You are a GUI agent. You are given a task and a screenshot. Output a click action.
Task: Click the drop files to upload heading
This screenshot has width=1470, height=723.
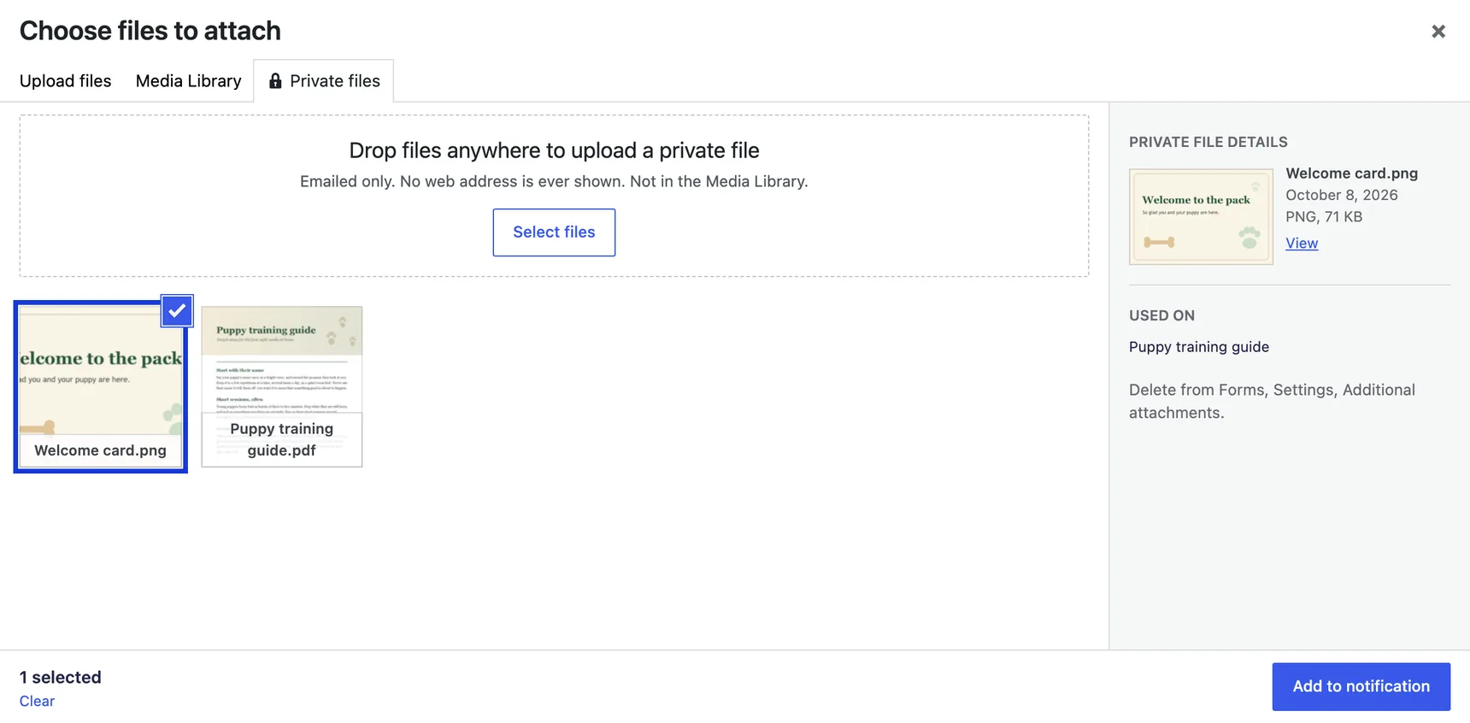pyautogui.click(x=554, y=150)
